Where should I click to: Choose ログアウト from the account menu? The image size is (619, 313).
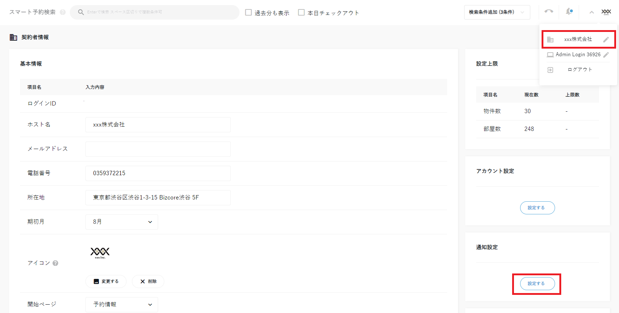[579, 70]
